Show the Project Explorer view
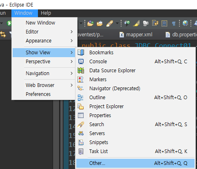 pos(135,107)
